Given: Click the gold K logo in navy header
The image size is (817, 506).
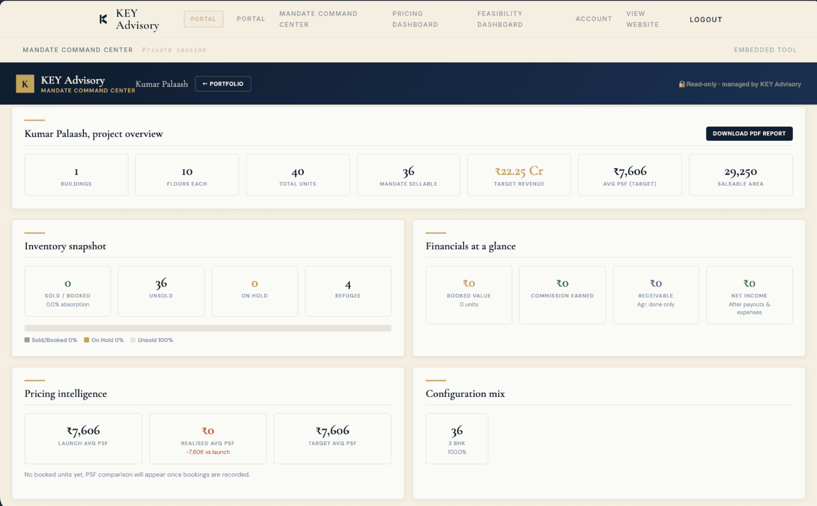Looking at the screenshot, I should [x=25, y=84].
